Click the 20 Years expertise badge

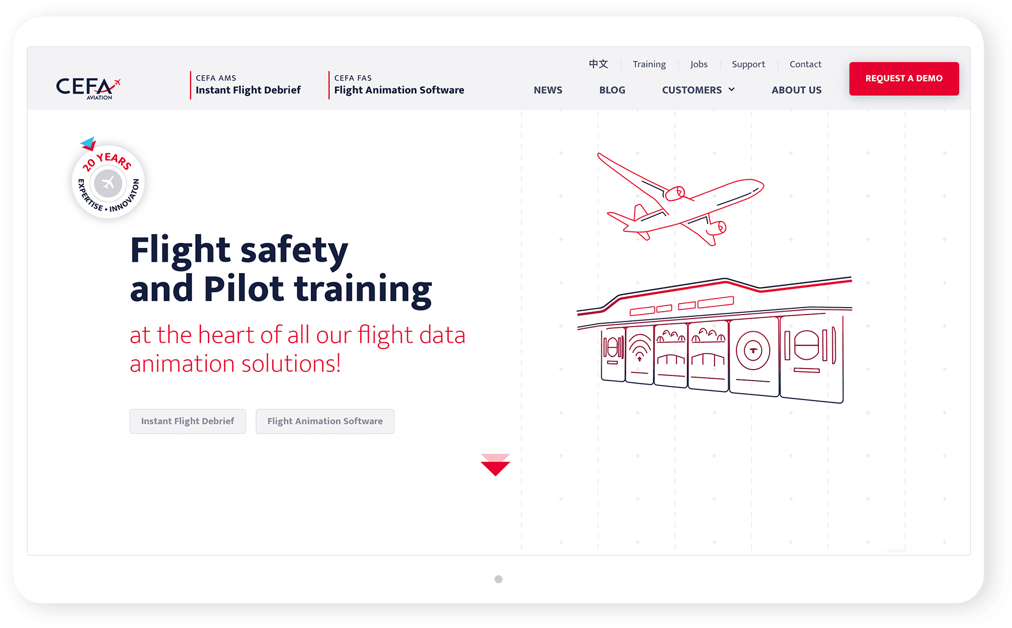[x=108, y=178]
